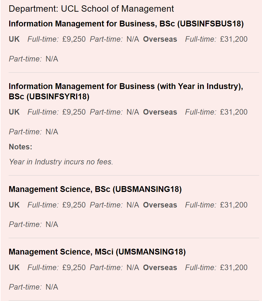Select Information Management for Business, BSc (UBSINFSBUS18) title
The width and height of the screenshot is (262, 301).
pos(126,24)
